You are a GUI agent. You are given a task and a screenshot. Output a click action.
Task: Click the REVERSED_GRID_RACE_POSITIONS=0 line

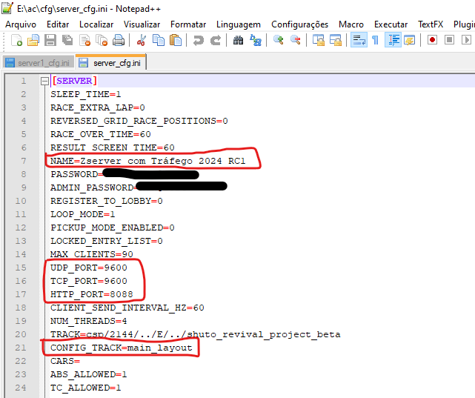139,121
